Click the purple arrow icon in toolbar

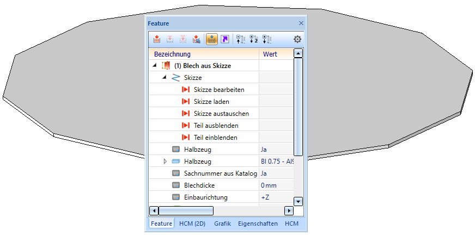(225, 39)
